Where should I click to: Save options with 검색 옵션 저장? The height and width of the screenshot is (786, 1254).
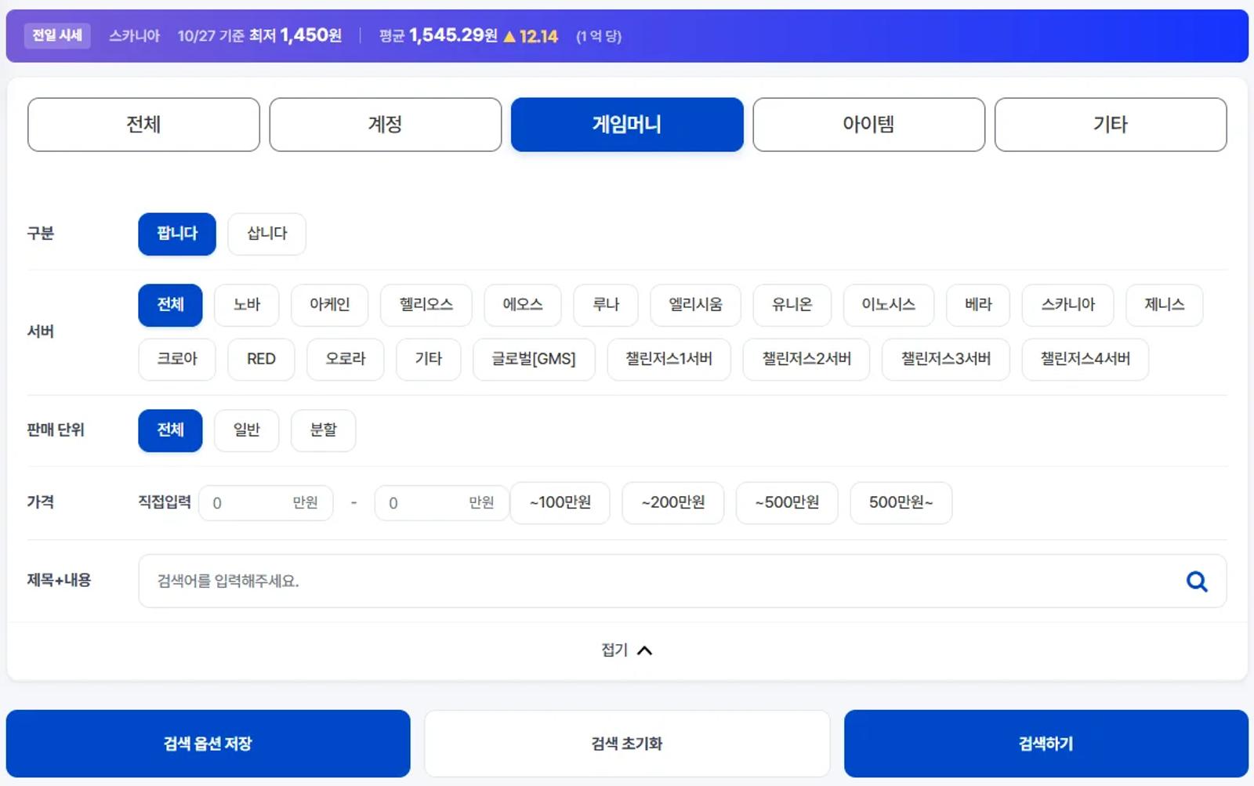pyautogui.click(x=208, y=744)
